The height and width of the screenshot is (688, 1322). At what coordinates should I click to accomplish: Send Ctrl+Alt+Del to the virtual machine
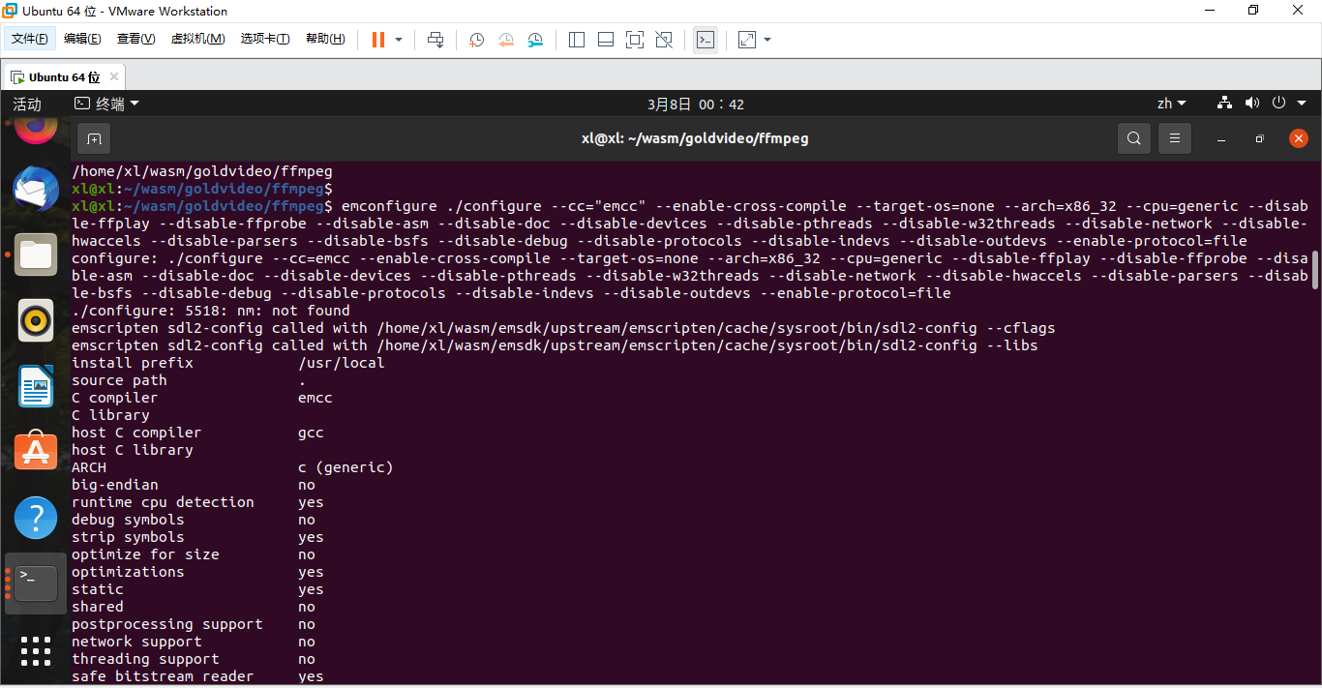point(436,40)
